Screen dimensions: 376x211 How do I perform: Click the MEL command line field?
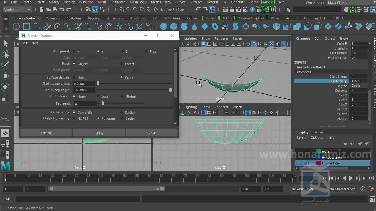pos(78,199)
